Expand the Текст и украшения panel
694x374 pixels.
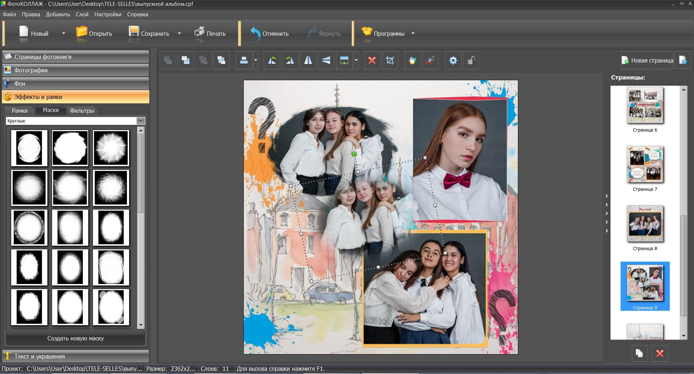(x=76, y=356)
